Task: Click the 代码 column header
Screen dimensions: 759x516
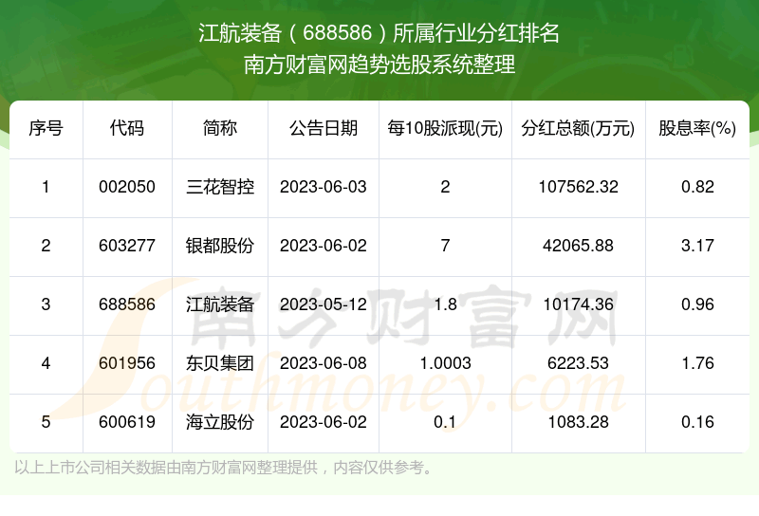Action: [x=127, y=129]
